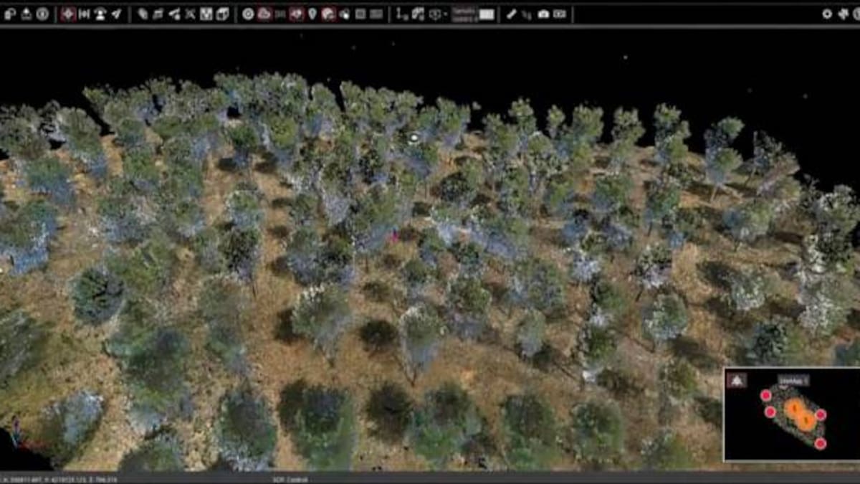This screenshot has width=860, height=484.
Task: Open settings with the gear icon
Action: [827, 14]
